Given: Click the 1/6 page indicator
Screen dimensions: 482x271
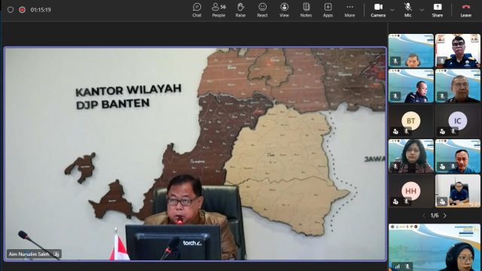Looking at the screenshot, I should click(435, 216).
